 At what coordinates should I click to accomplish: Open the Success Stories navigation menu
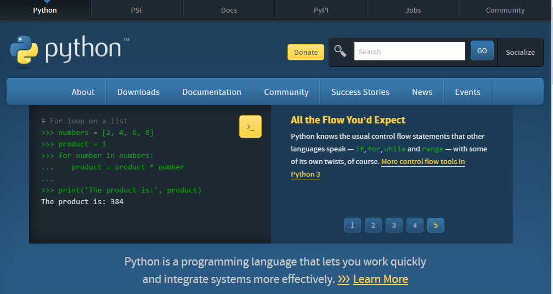coord(360,92)
